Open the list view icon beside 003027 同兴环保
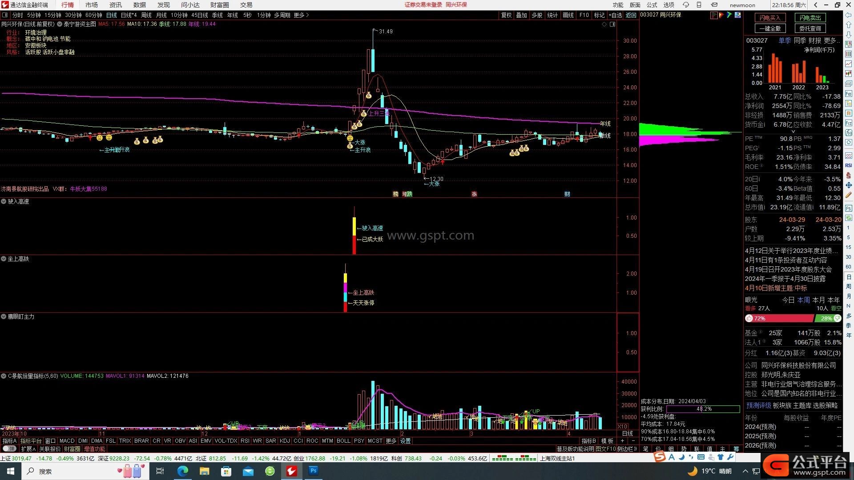854x480 pixels. (x=714, y=15)
